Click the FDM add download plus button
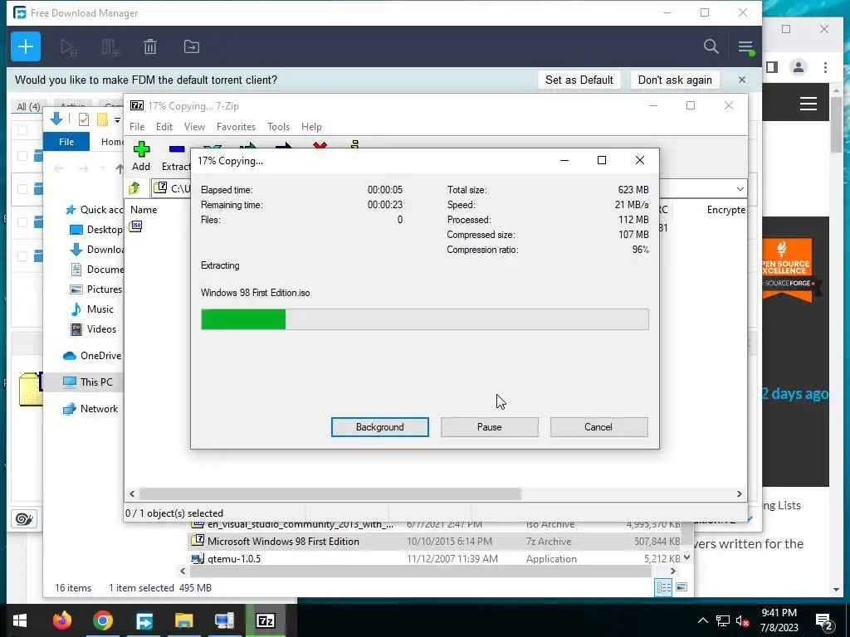Image resolution: width=850 pixels, height=637 pixels. point(26,46)
